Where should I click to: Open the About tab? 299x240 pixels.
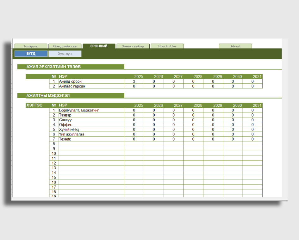click(x=235, y=46)
